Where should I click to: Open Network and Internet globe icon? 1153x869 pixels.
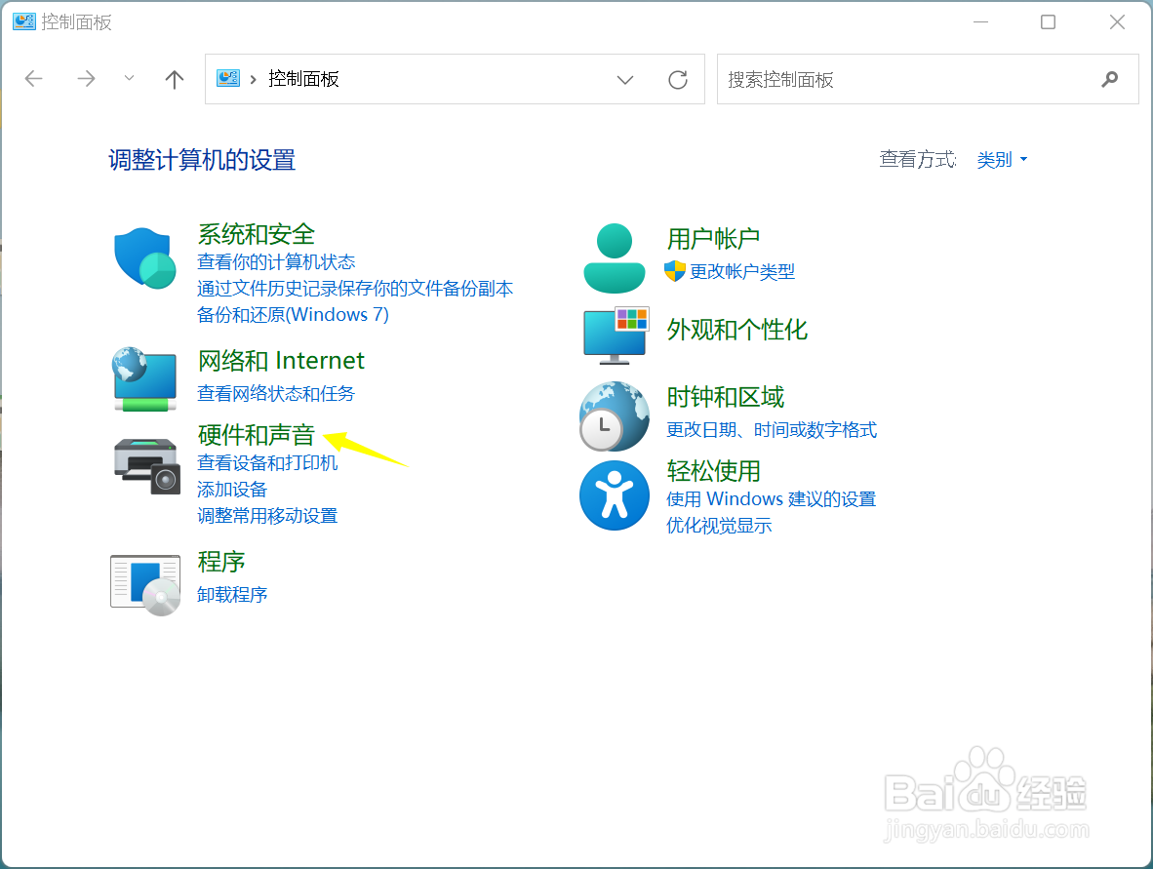(x=145, y=379)
